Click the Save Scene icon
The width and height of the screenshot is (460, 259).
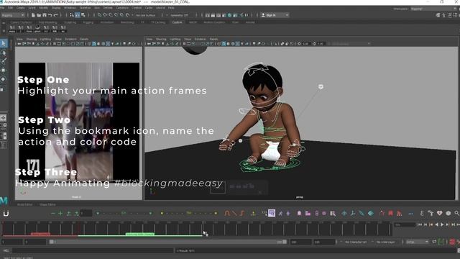45,15
